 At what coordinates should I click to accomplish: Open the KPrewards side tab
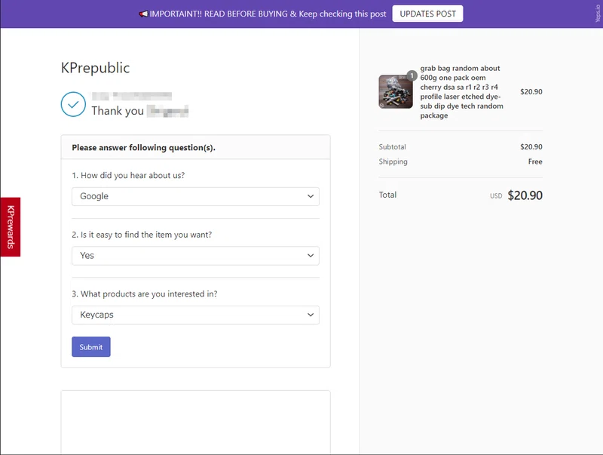pyautogui.click(x=11, y=226)
